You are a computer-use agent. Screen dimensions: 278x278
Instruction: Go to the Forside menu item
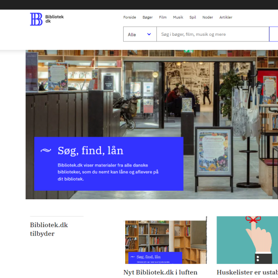click(x=130, y=17)
